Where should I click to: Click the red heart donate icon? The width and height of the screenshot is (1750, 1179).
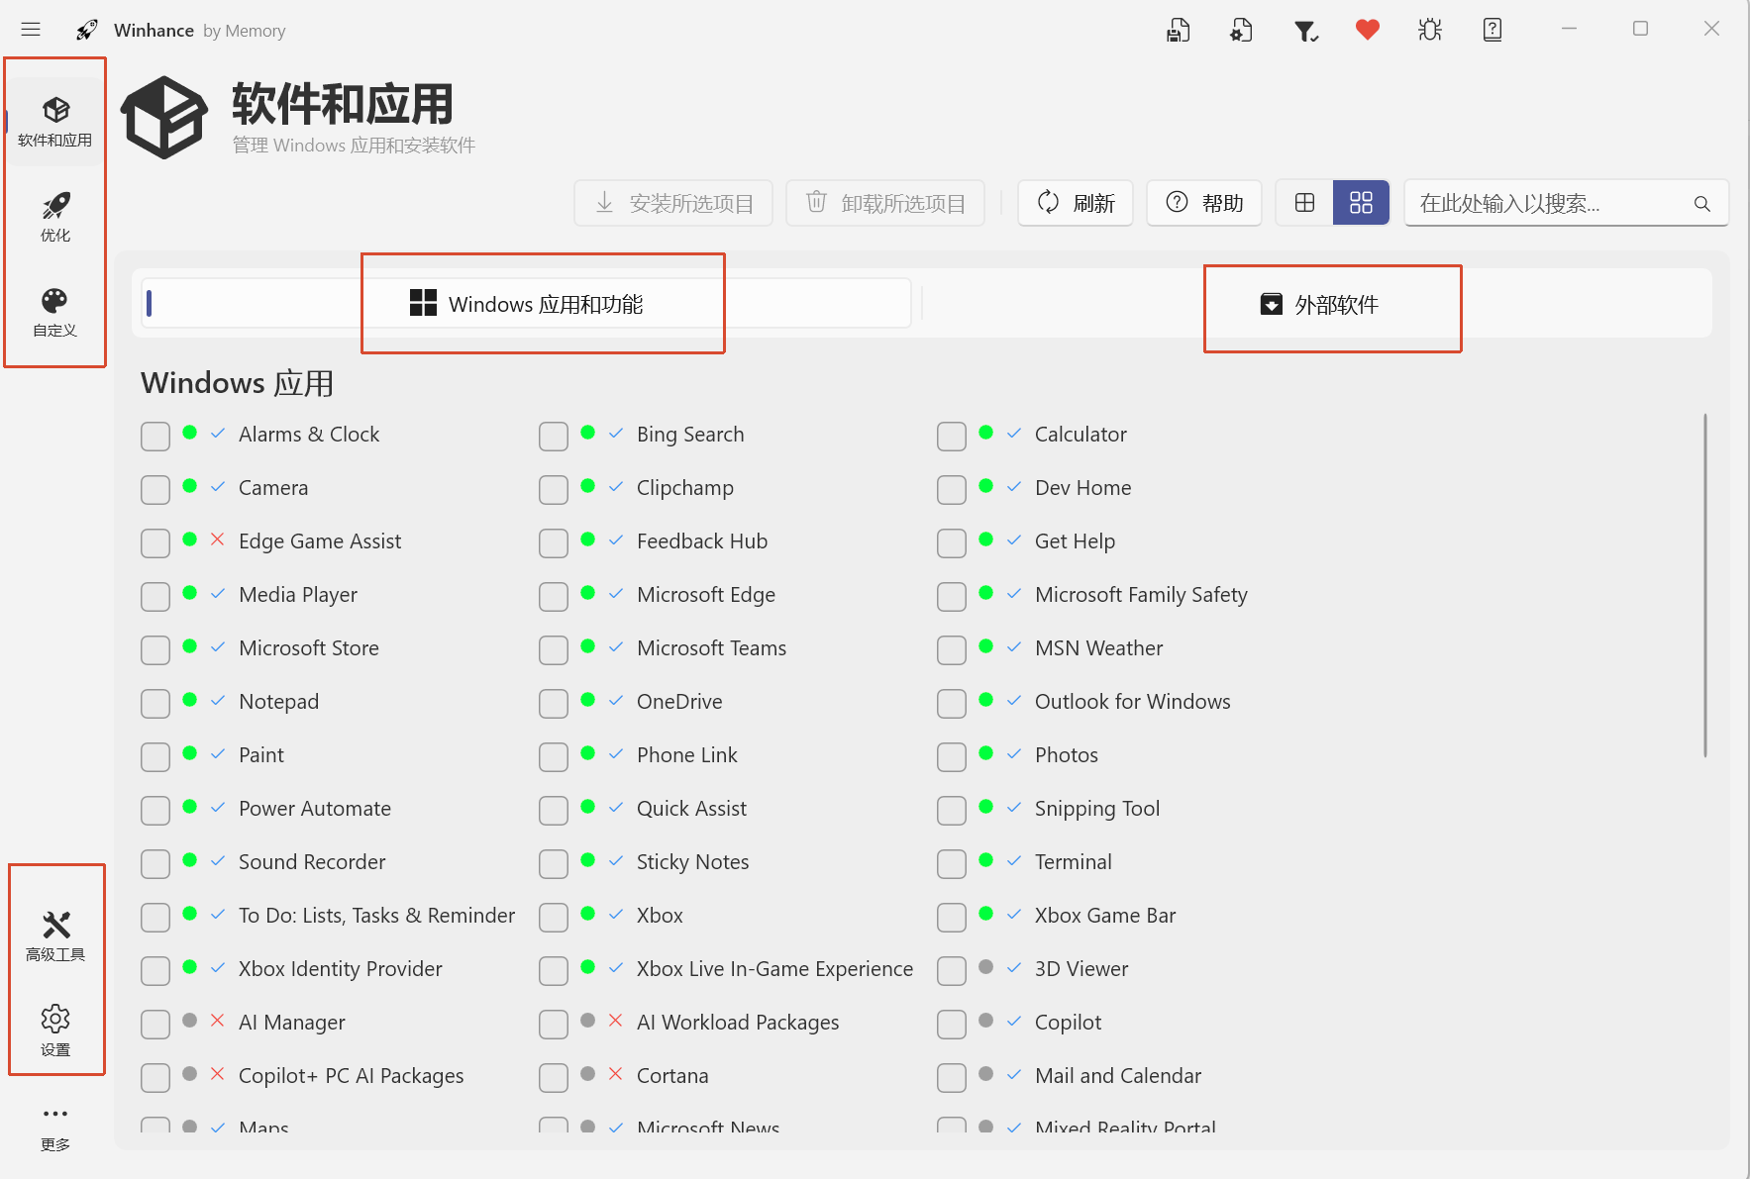(x=1368, y=30)
